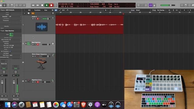Open the Drag No Overlap dropdown

161,10
